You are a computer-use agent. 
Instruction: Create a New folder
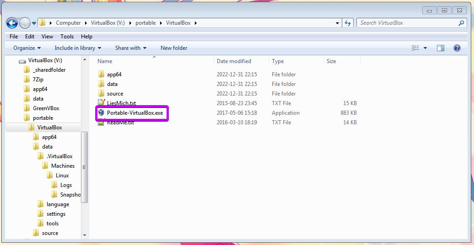click(174, 48)
